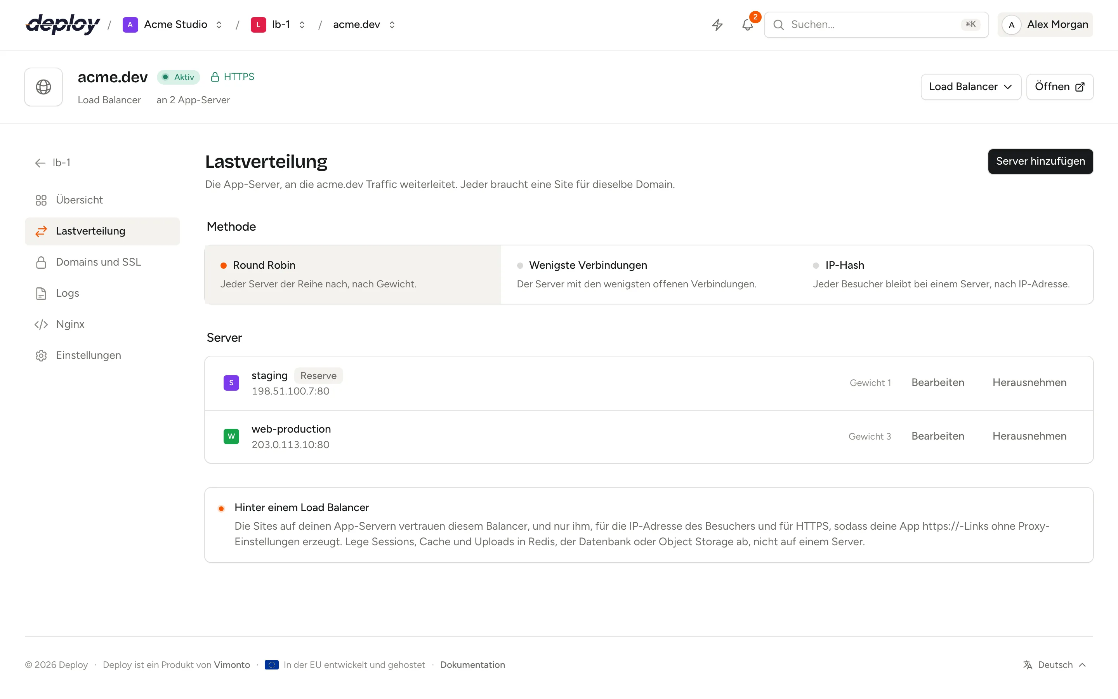1118x699 pixels.
Task: Select Wenigste Verbindungen method
Action: (x=649, y=275)
